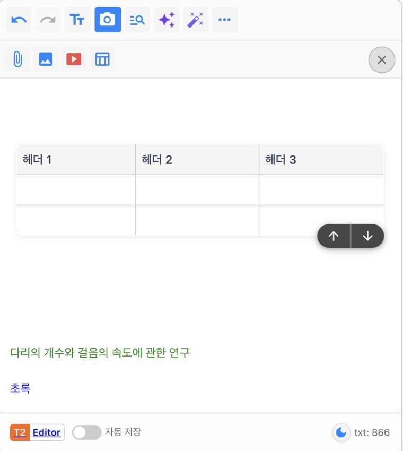Move table down with the down arrow button

pos(367,236)
